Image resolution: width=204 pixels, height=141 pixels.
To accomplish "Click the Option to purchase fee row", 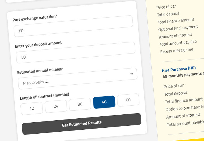I will click(184, 108).
